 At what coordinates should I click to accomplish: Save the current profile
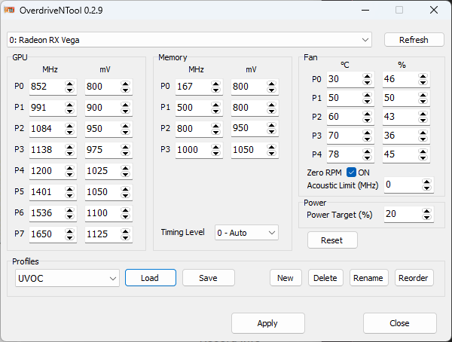tap(209, 278)
